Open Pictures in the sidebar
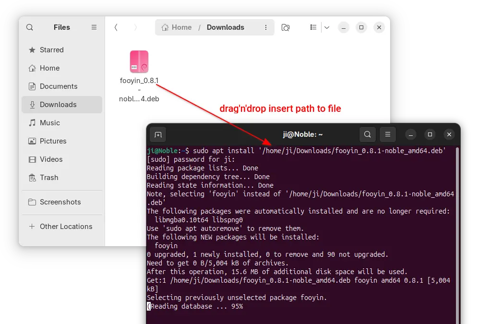Screen dimensions: 478x324 pos(62,141)
